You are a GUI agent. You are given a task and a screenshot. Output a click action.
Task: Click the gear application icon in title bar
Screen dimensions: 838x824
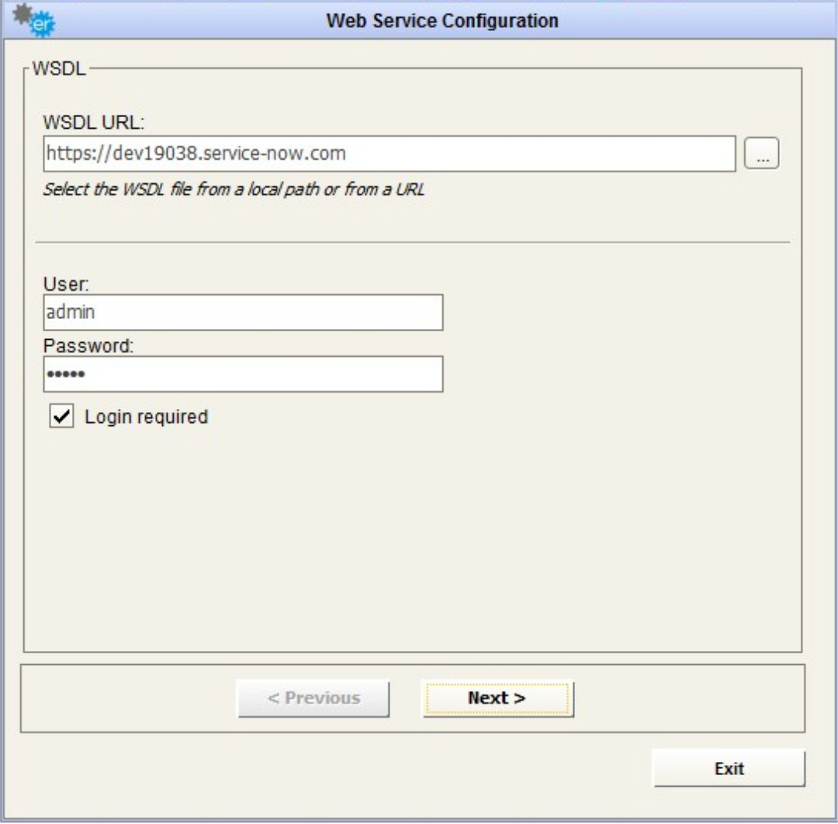point(36,20)
